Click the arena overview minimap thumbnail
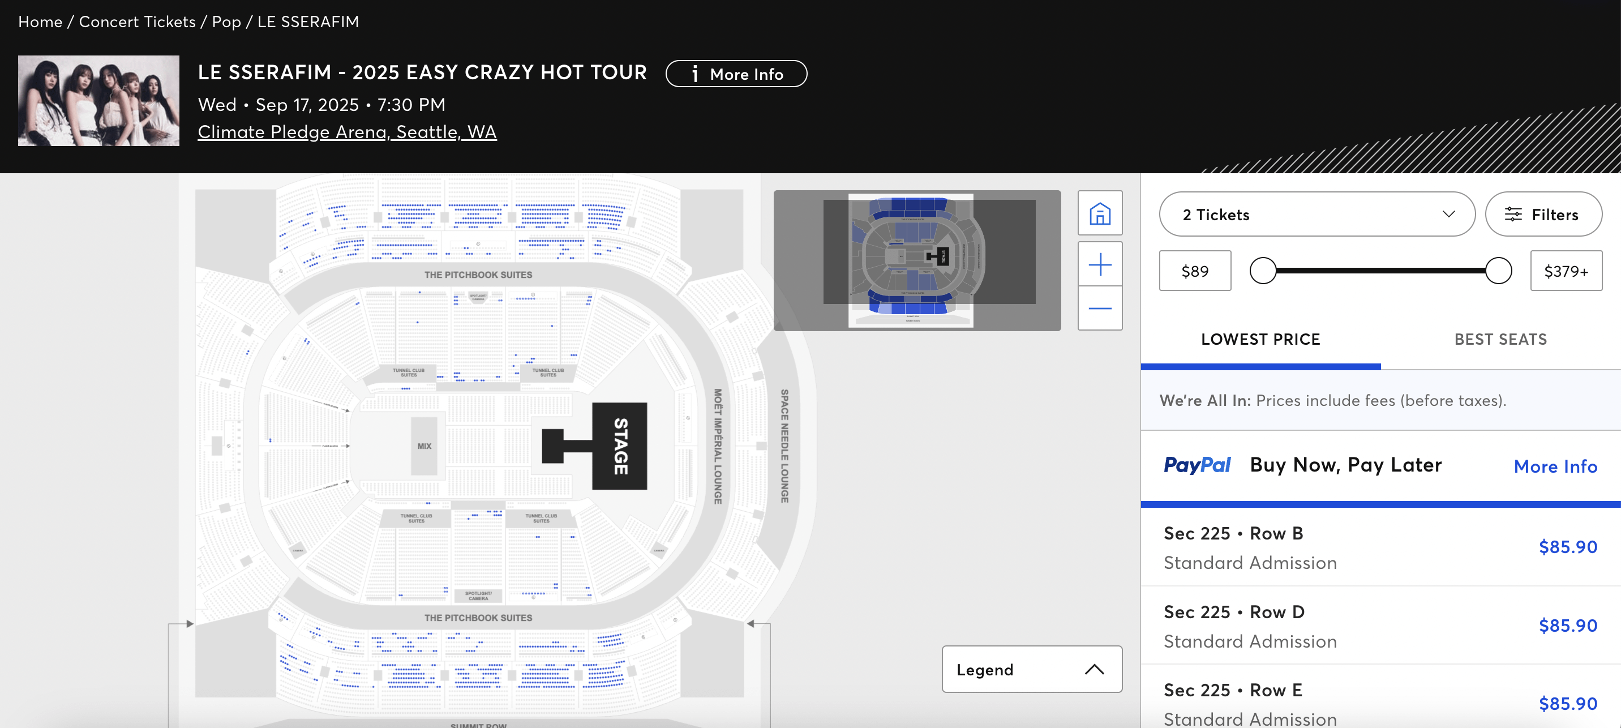The width and height of the screenshot is (1621, 728). pyautogui.click(x=916, y=260)
